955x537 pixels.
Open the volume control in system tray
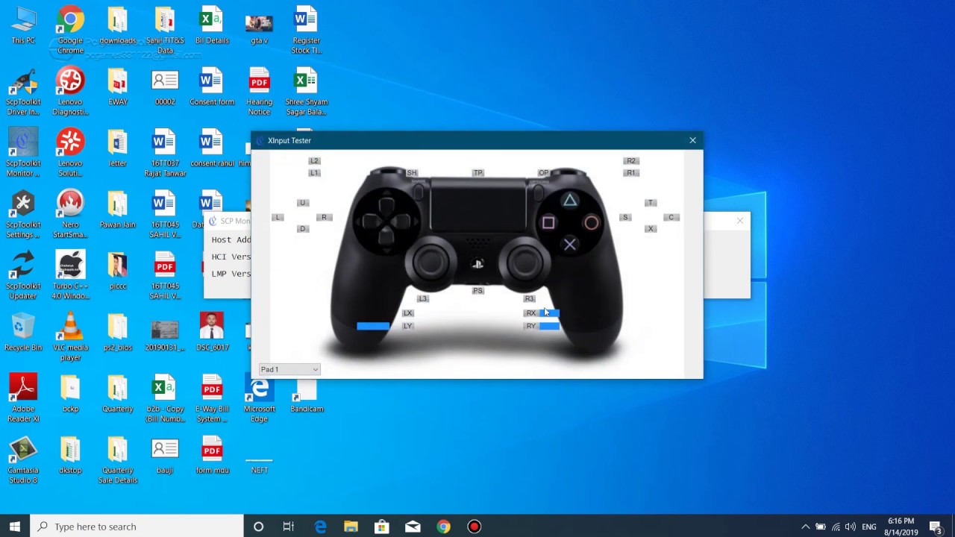tap(851, 527)
